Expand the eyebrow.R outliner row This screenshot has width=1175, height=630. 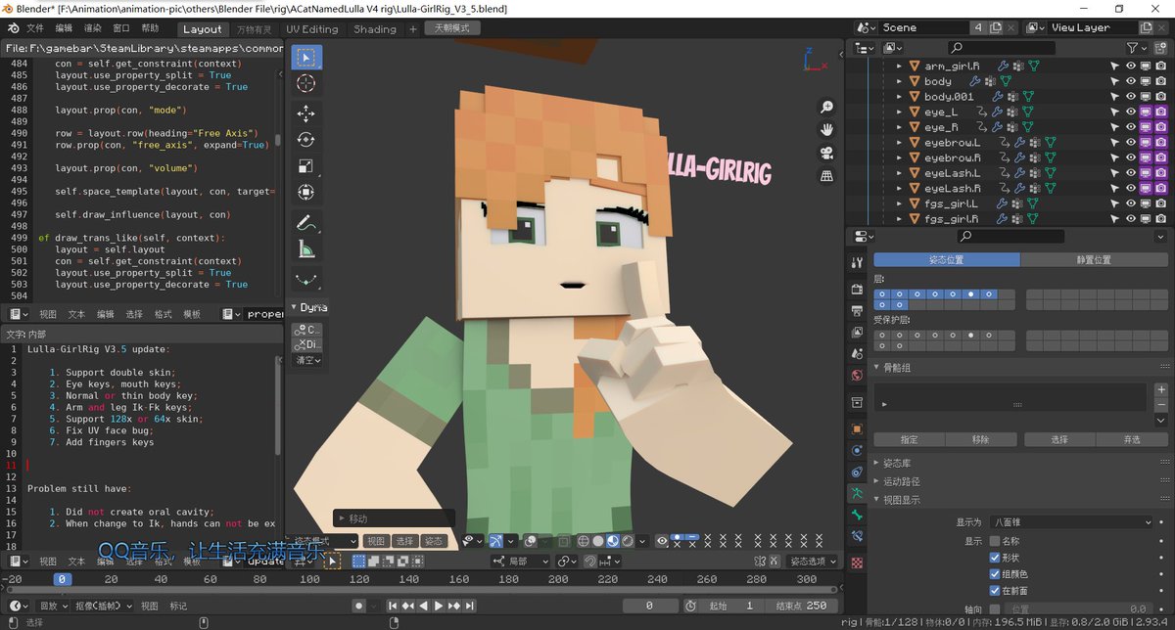[x=899, y=158]
